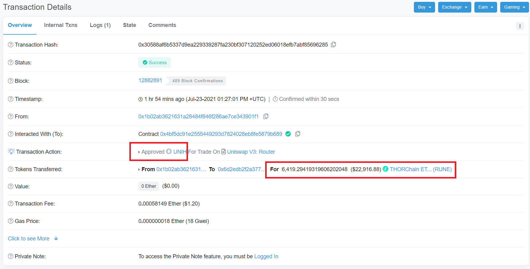Open the Logs (1) tab

(x=100, y=25)
